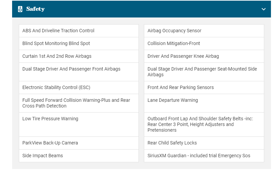The image size is (275, 170).
Task: Collapse the Safety section chevron
Action: click(x=264, y=9)
